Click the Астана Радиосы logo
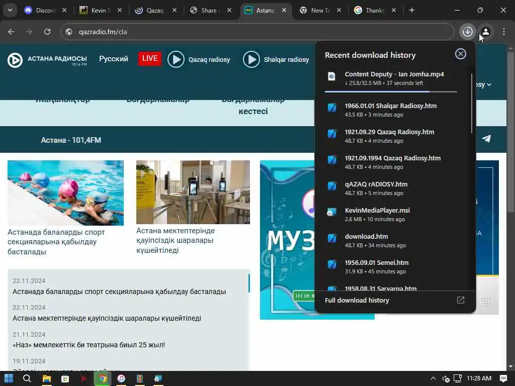 [x=47, y=60]
